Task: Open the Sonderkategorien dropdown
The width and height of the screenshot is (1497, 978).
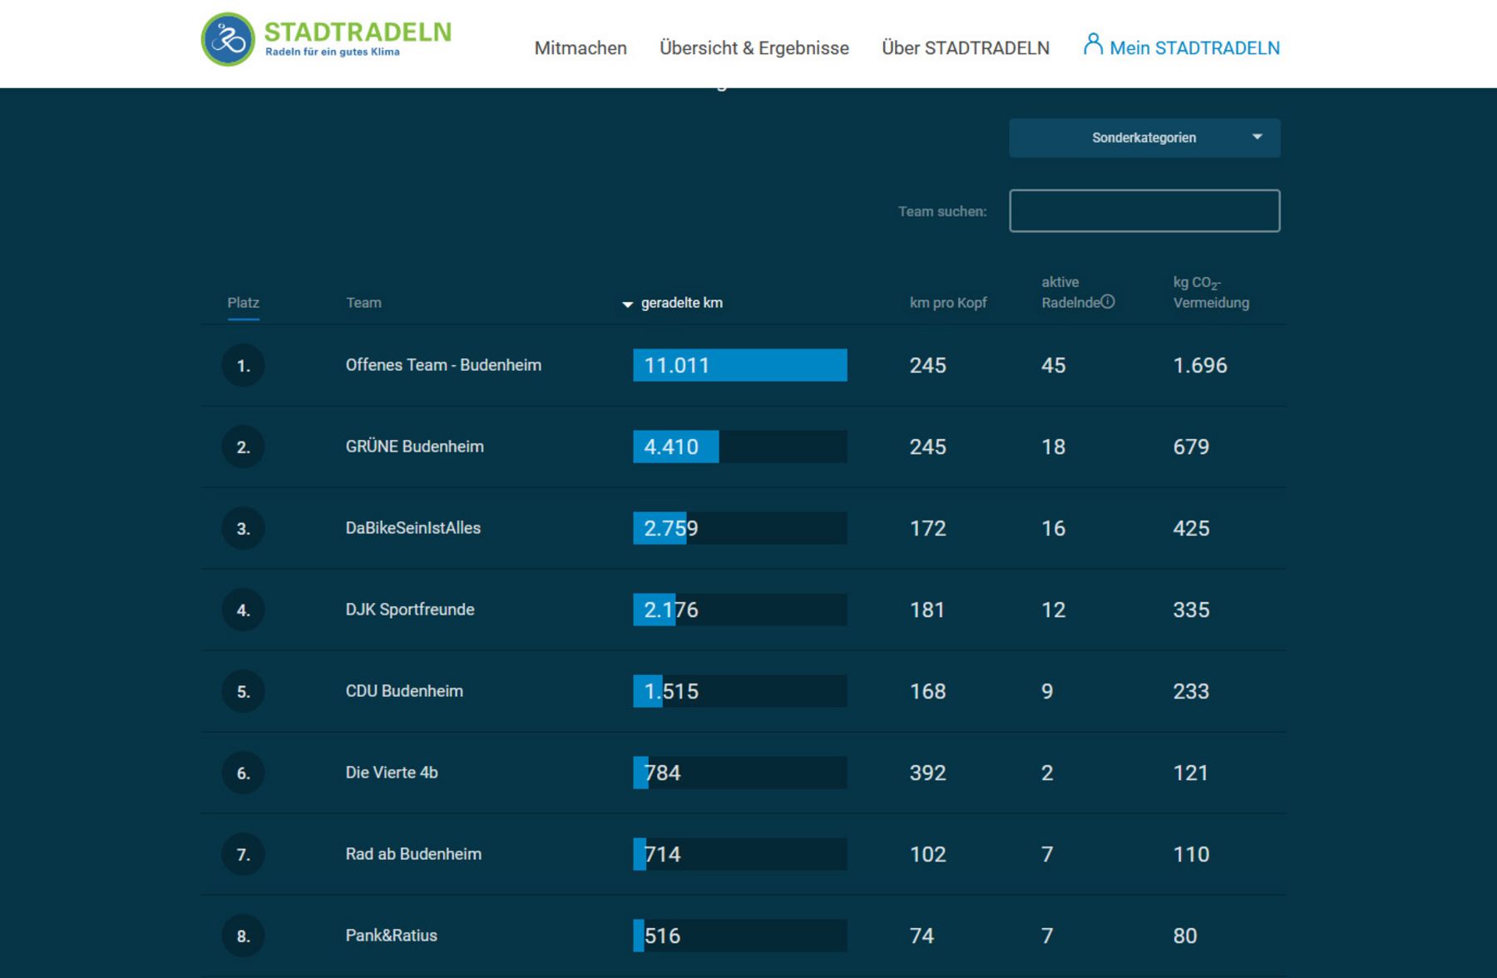Action: click(1144, 138)
